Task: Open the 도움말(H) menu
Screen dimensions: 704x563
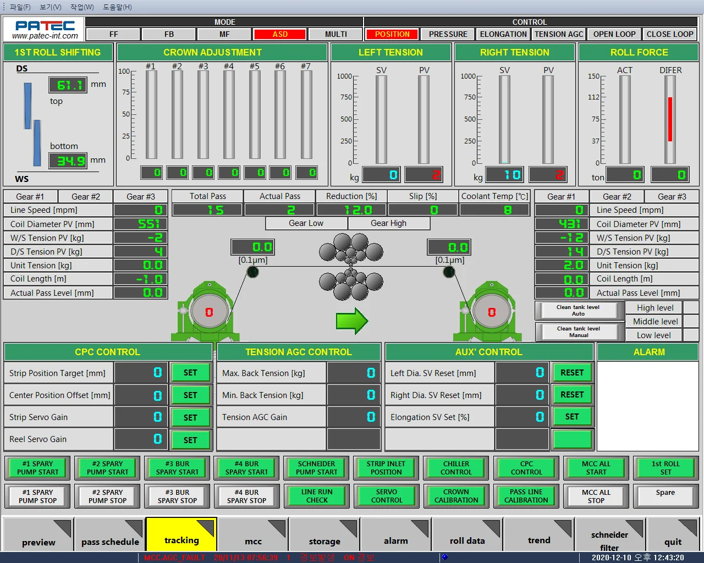Action: coord(116,7)
